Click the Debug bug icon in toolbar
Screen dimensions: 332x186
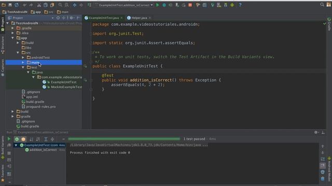(164, 5)
